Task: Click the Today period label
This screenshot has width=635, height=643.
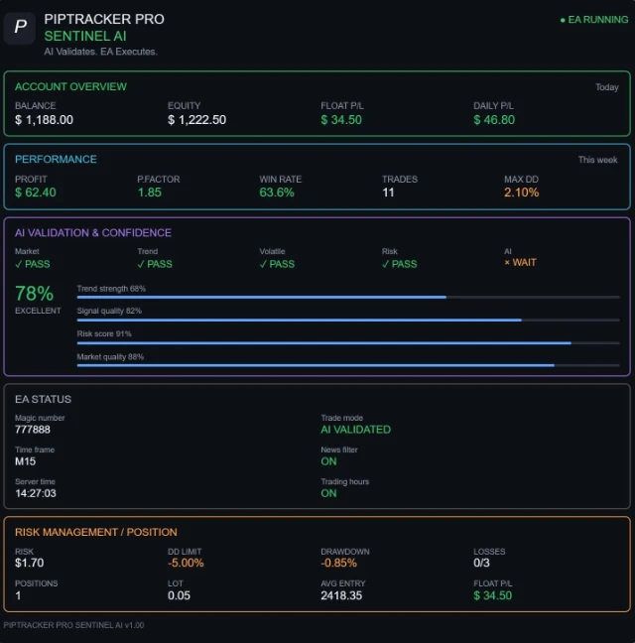Action: click(x=606, y=87)
